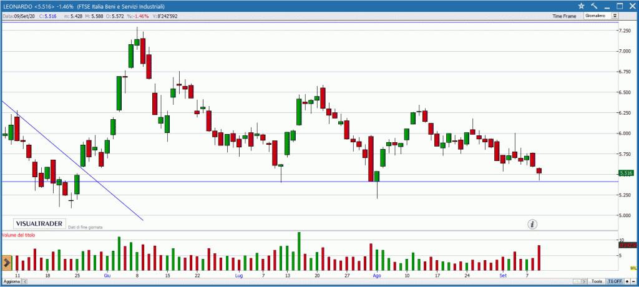Click the scrollbar right arrow

pyautogui.click(x=584, y=281)
